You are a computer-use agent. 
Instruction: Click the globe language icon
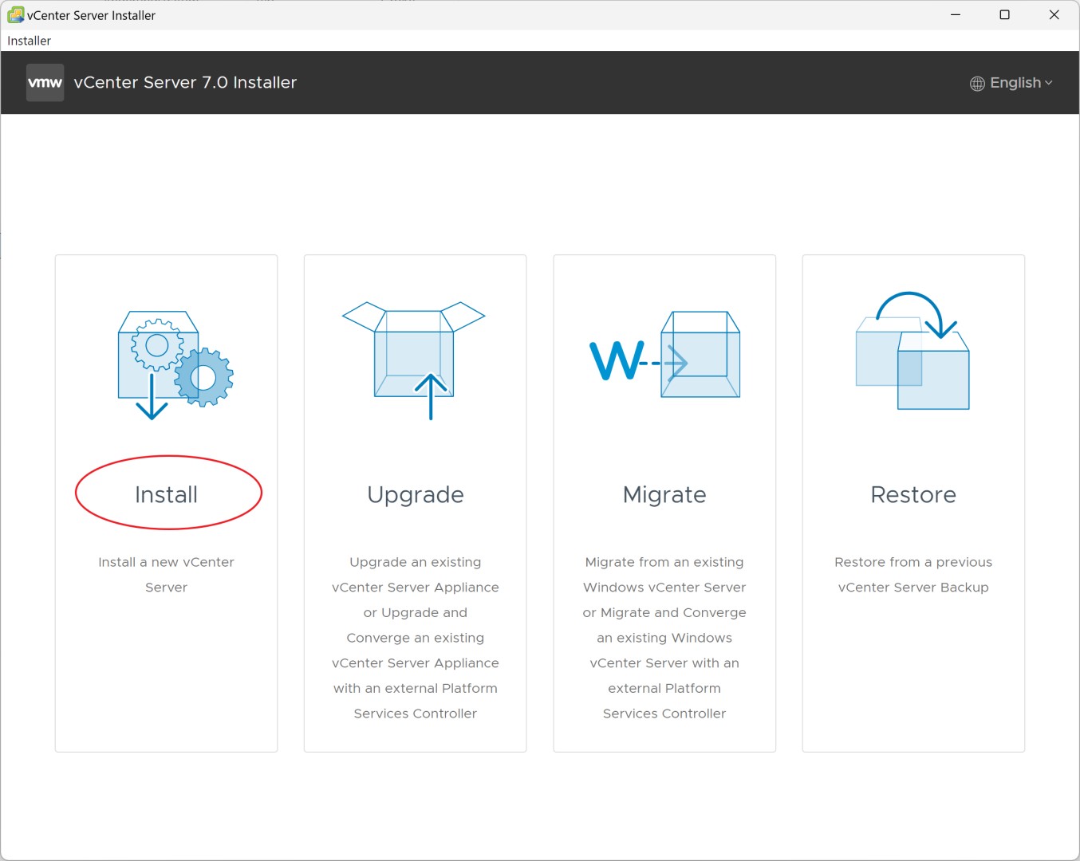tap(977, 83)
